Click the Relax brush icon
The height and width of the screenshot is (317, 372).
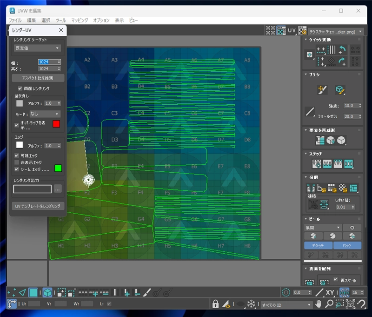(340, 90)
